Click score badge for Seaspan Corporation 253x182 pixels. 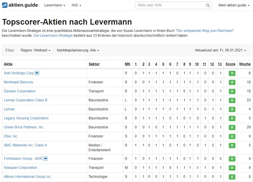232,168
